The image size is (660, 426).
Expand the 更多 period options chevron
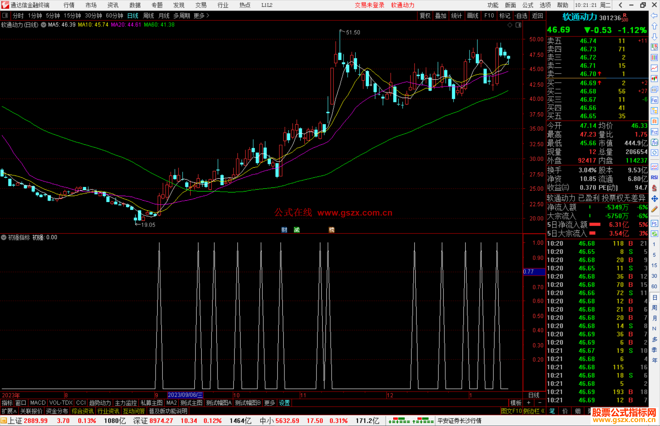pyautogui.click(x=208, y=15)
